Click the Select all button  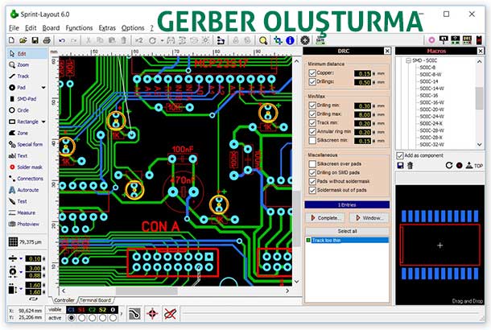click(347, 231)
